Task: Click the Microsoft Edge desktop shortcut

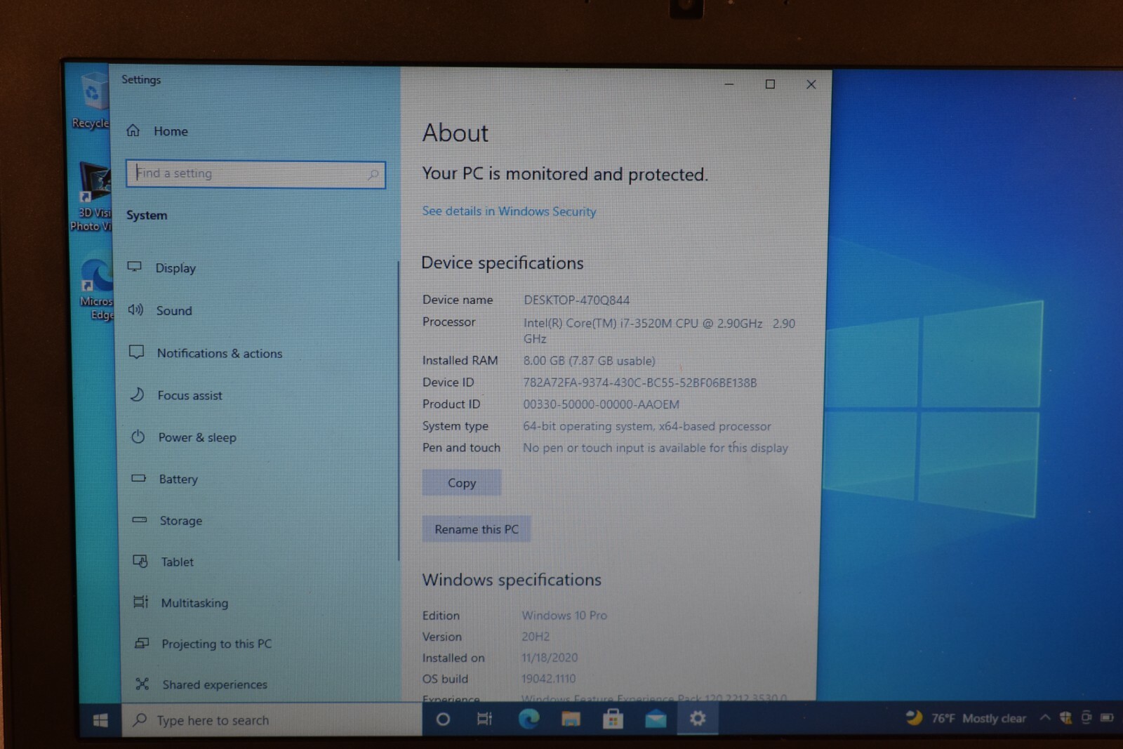Action: pos(98,290)
